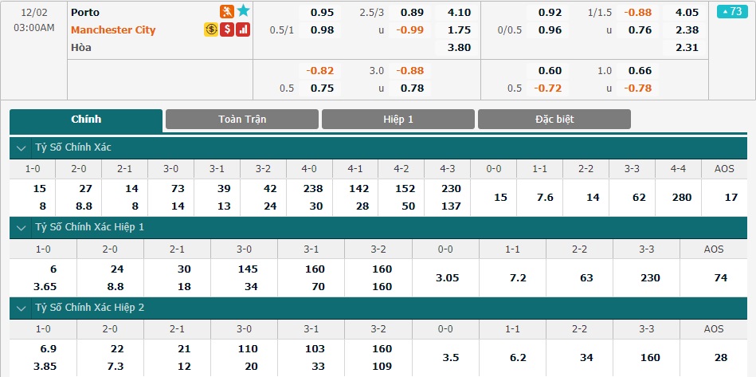The width and height of the screenshot is (756, 377).
Task: Open the Đặc biệt tab
Action: point(554,120)
